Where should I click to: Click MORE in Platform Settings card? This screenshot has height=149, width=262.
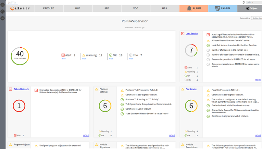pyautogui.click(x=172, y=135)
